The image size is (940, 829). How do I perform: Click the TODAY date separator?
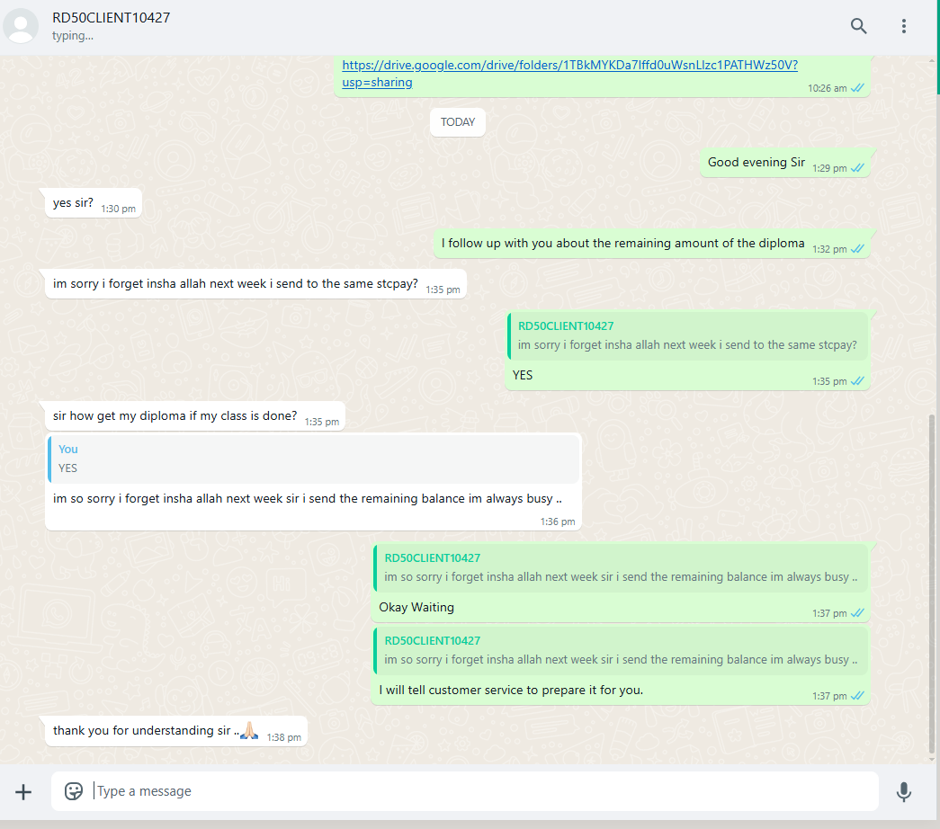[458, 122]
